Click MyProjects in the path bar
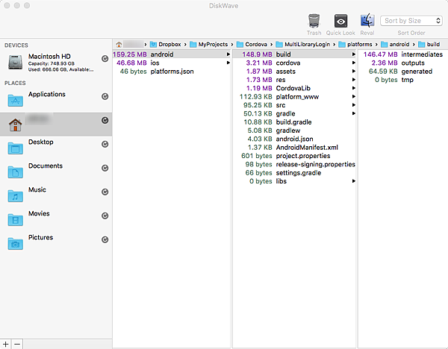Screen dimensions: 448x349 point(208,44)
